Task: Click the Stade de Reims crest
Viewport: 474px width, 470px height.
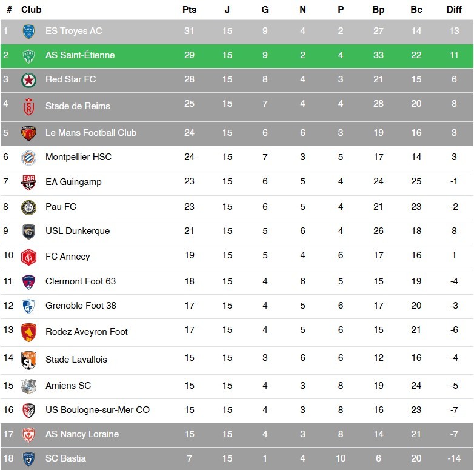Action: [28, 106]
